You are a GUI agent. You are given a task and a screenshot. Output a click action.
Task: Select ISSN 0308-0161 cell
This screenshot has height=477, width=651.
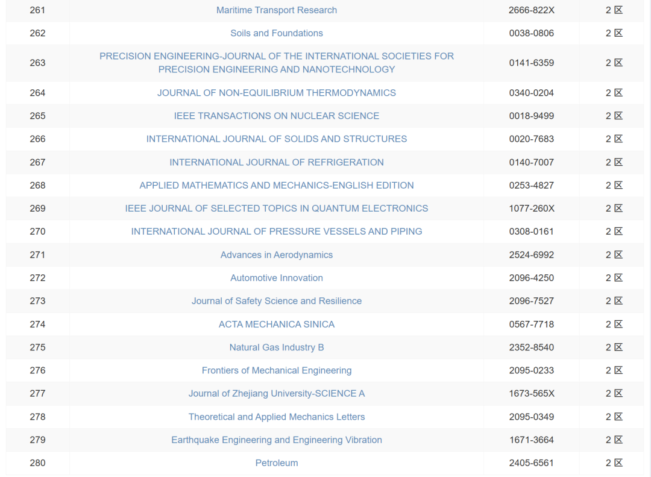[x=532, y=232]
